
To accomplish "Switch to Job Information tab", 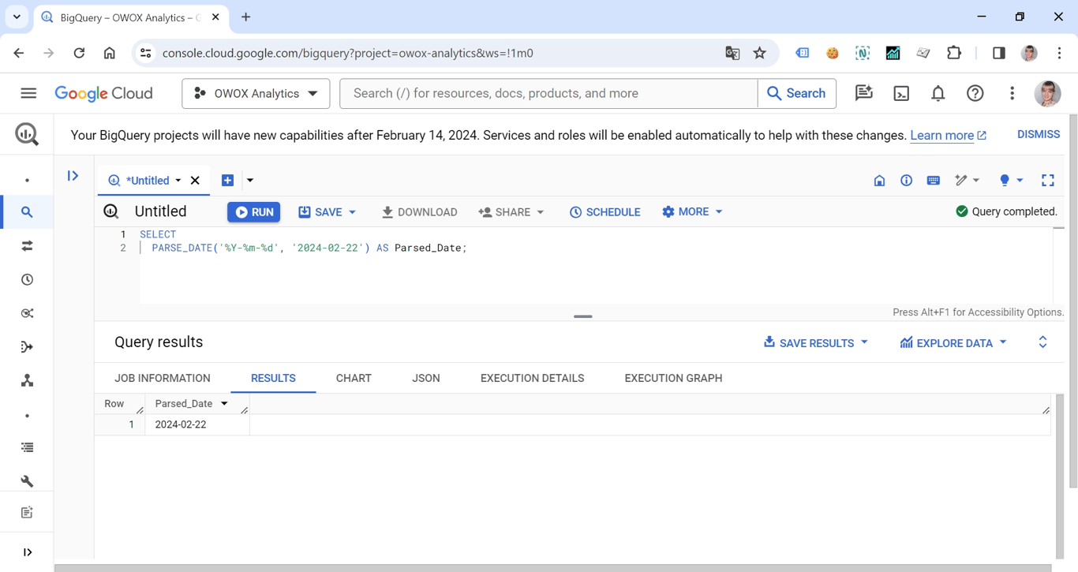I will coord(163,379).
